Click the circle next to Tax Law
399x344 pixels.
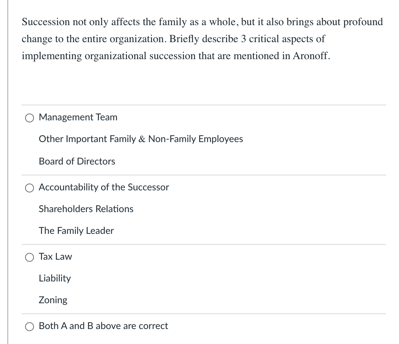click(30, 257)
